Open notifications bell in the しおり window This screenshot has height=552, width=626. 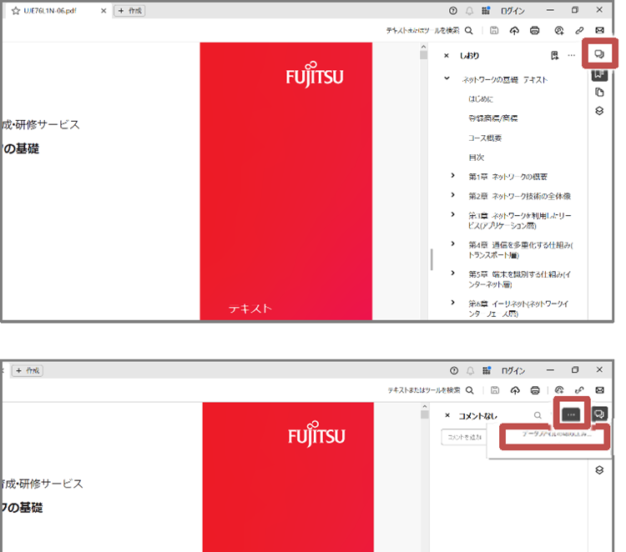pos(469,11)
